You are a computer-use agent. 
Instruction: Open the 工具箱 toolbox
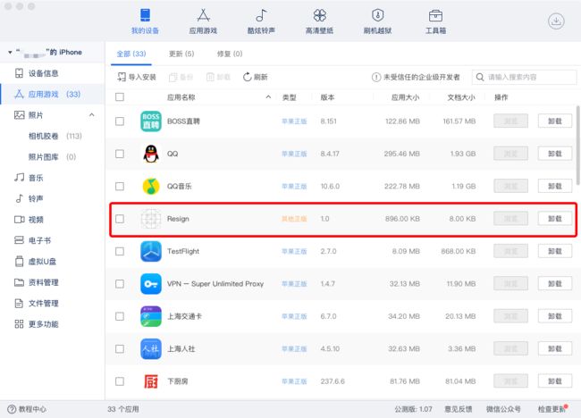[435, 21]
